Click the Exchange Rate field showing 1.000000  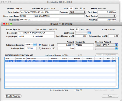coord(30,48)
